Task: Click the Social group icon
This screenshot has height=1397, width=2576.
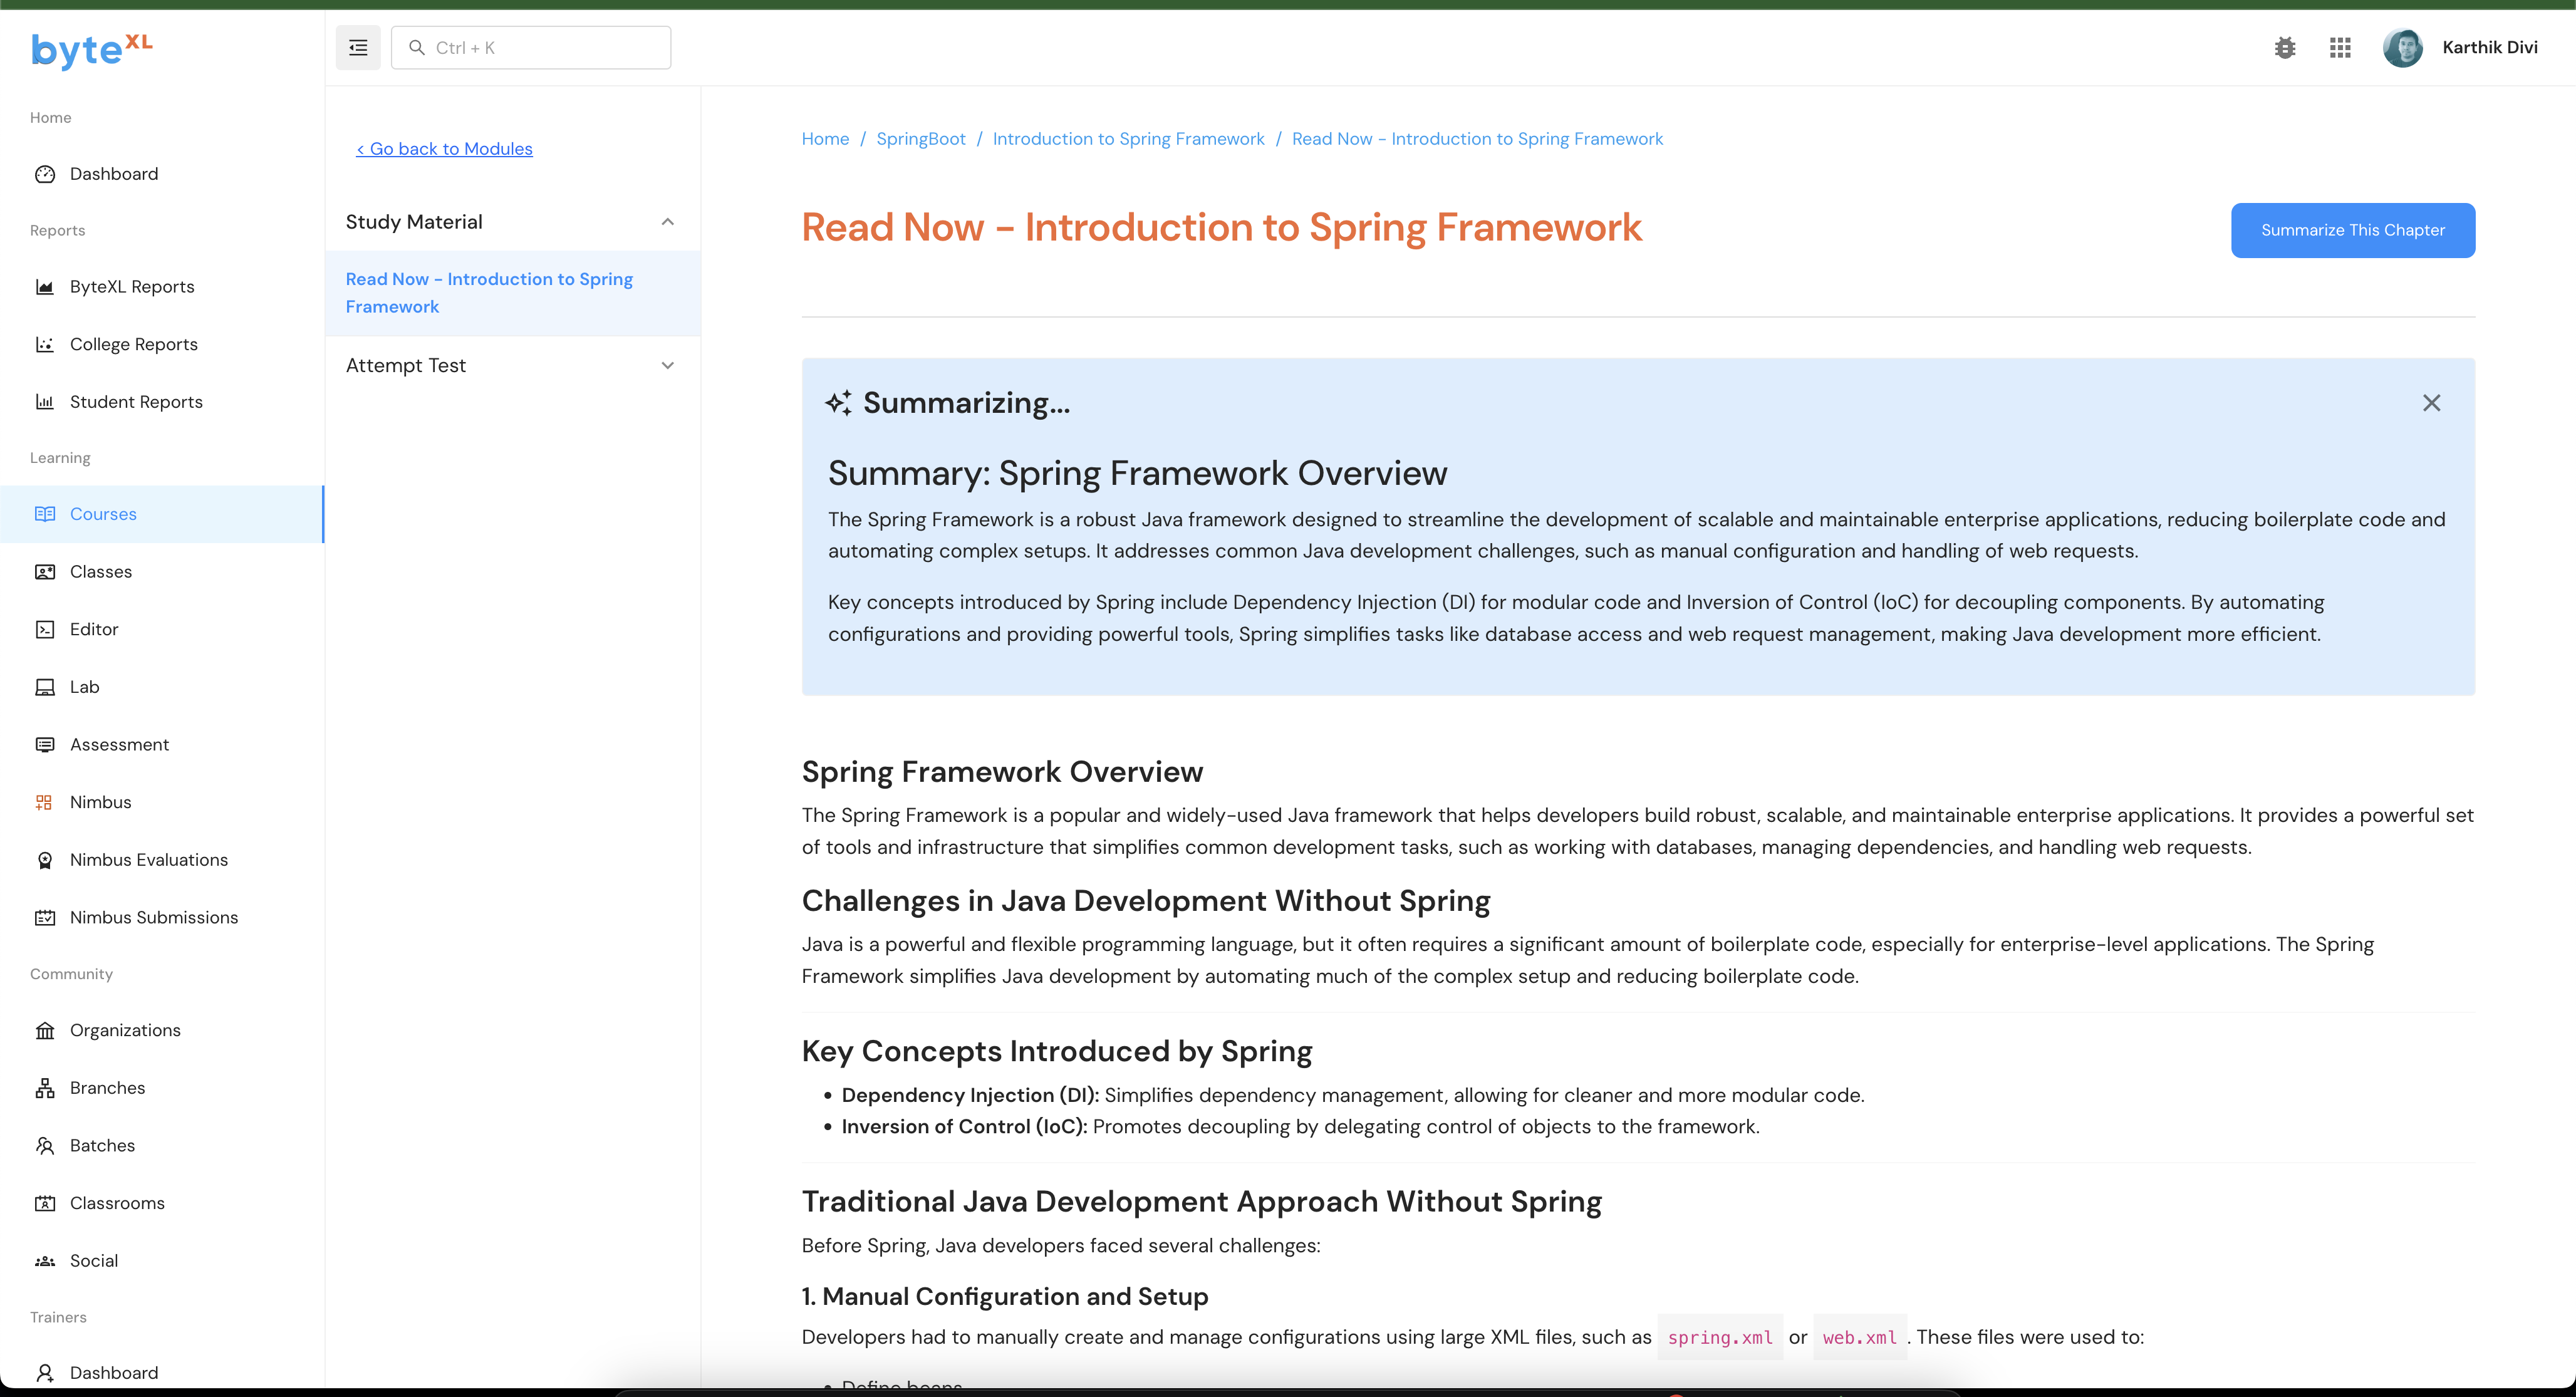Action: 45,1261
